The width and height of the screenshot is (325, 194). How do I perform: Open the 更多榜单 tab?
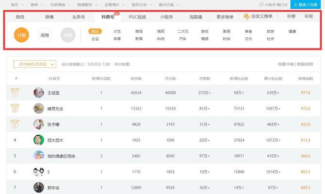pyautogui.click(x=225, y=17)
